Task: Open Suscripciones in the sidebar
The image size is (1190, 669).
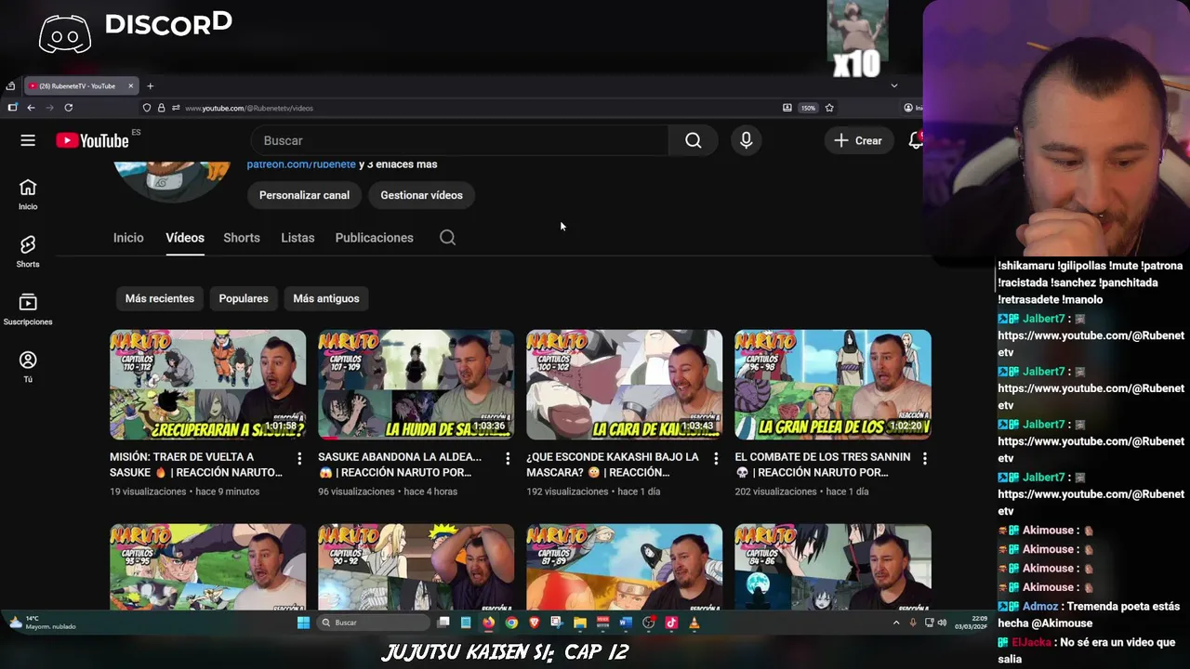Action: 28,309
